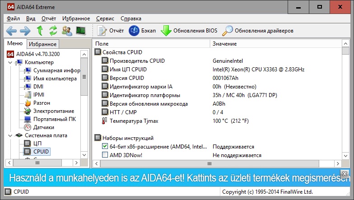This screenshot has width=354, height=200.
Task: Click the AIDA64 v4.70.3200 root node
Action: click(x=33, y=54)
